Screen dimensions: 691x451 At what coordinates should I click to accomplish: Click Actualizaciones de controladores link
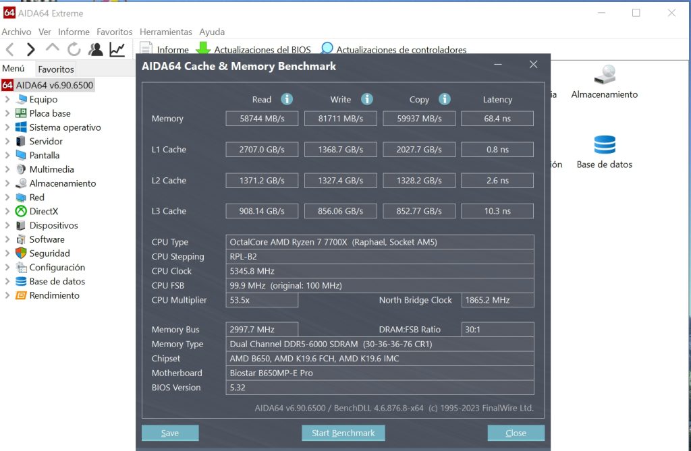point(402,50)
